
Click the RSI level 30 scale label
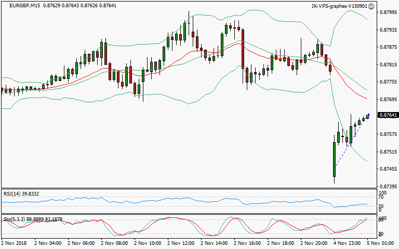click(381, 206)
